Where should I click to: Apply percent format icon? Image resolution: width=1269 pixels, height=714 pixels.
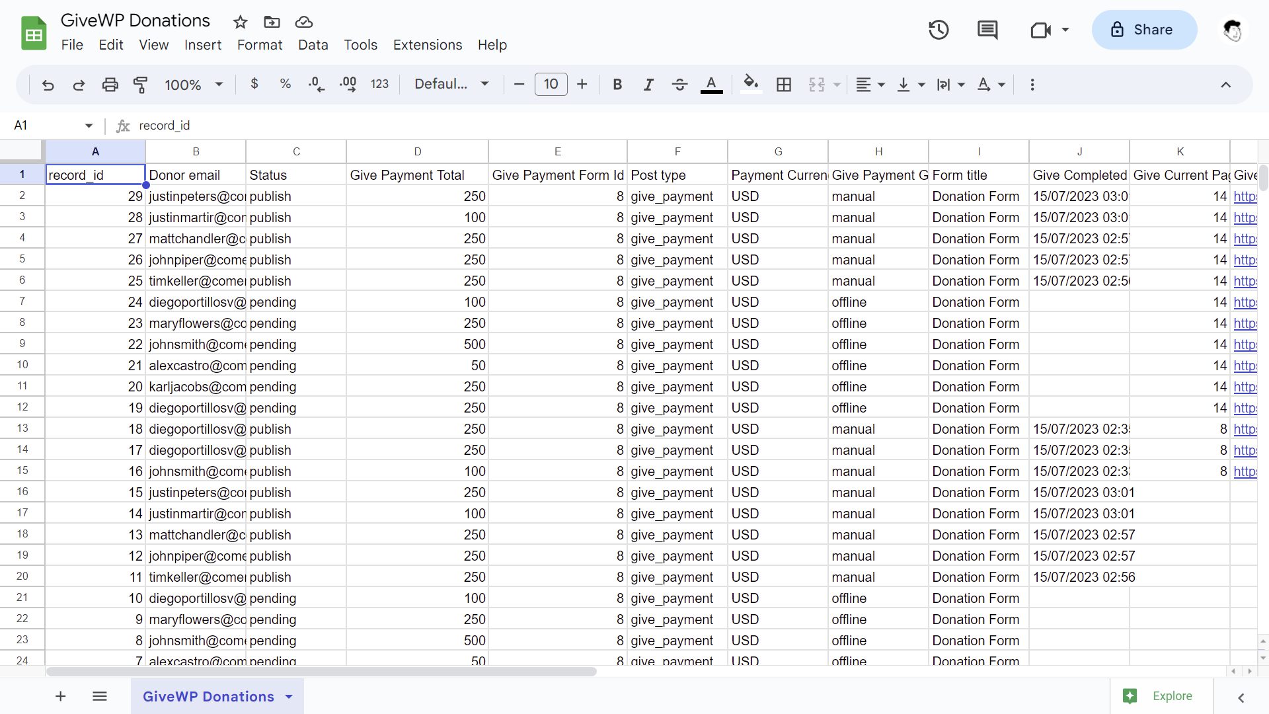(x=285, y=84)
